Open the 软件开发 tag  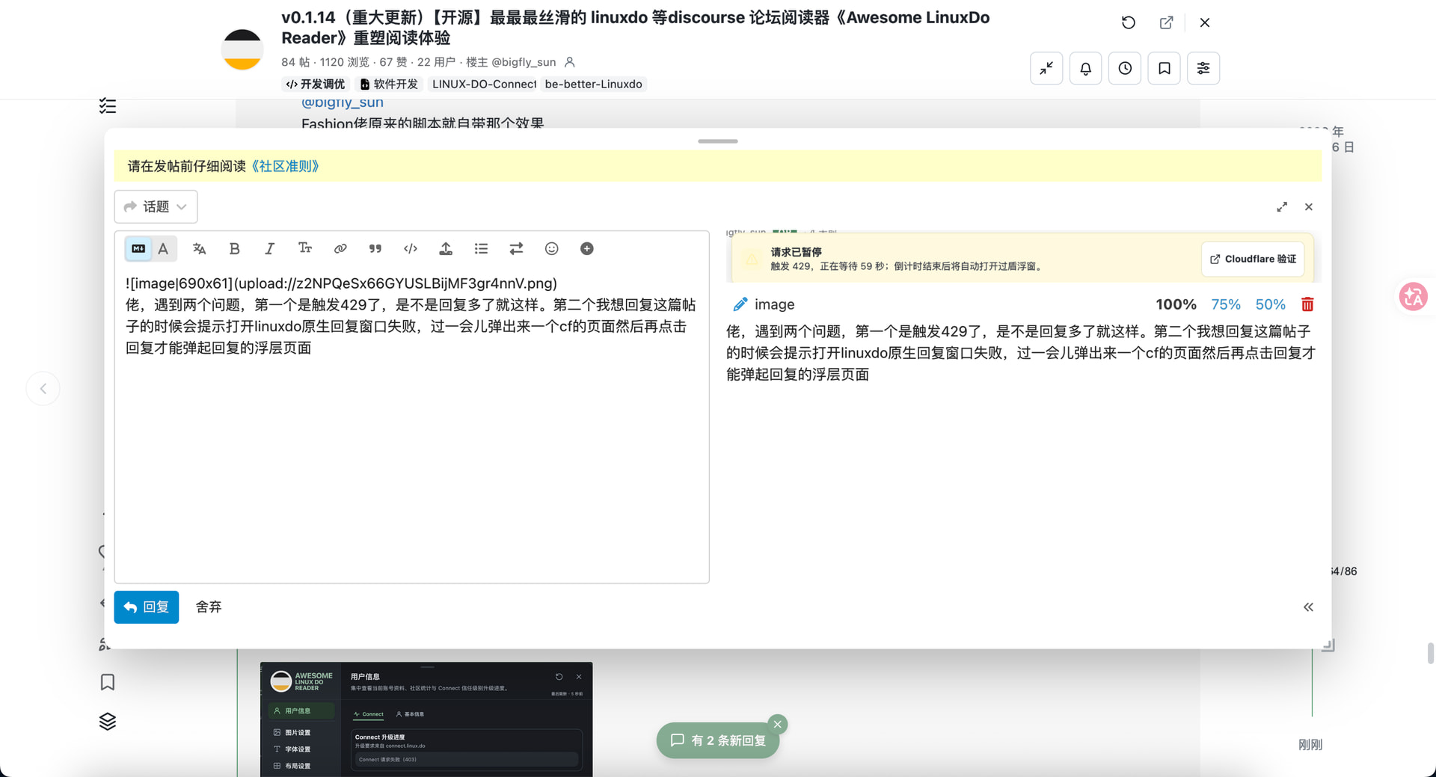(x=390, y=84)
